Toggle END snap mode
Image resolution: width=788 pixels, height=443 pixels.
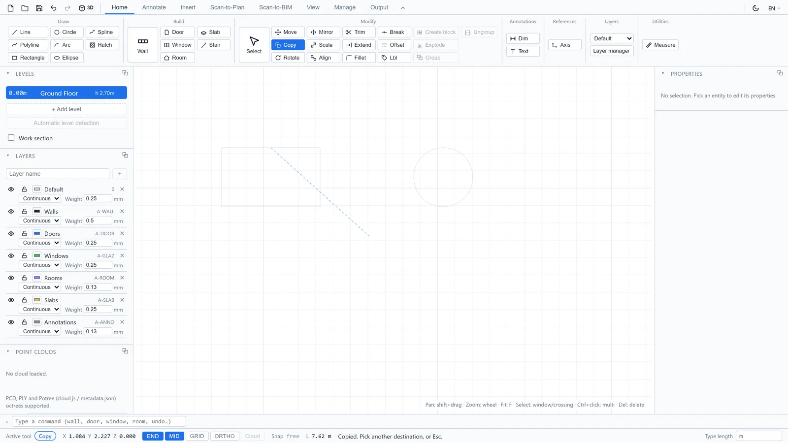(x=153, y=436)
